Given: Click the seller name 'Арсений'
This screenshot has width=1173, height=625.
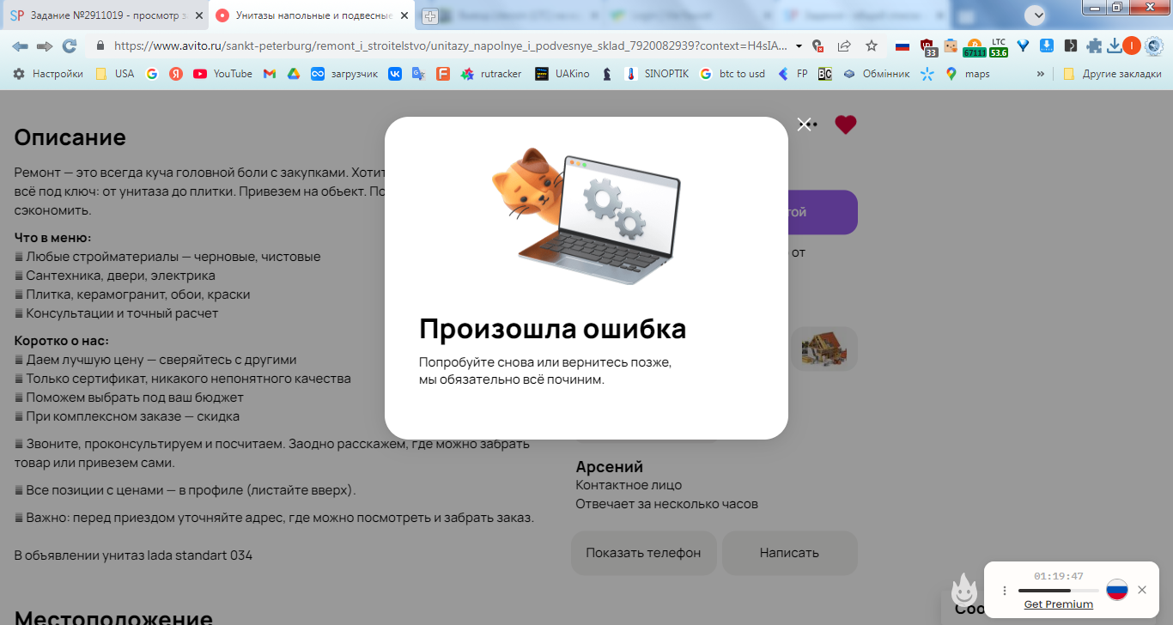Looking at the screenshot, I should (x=609, y=466).
